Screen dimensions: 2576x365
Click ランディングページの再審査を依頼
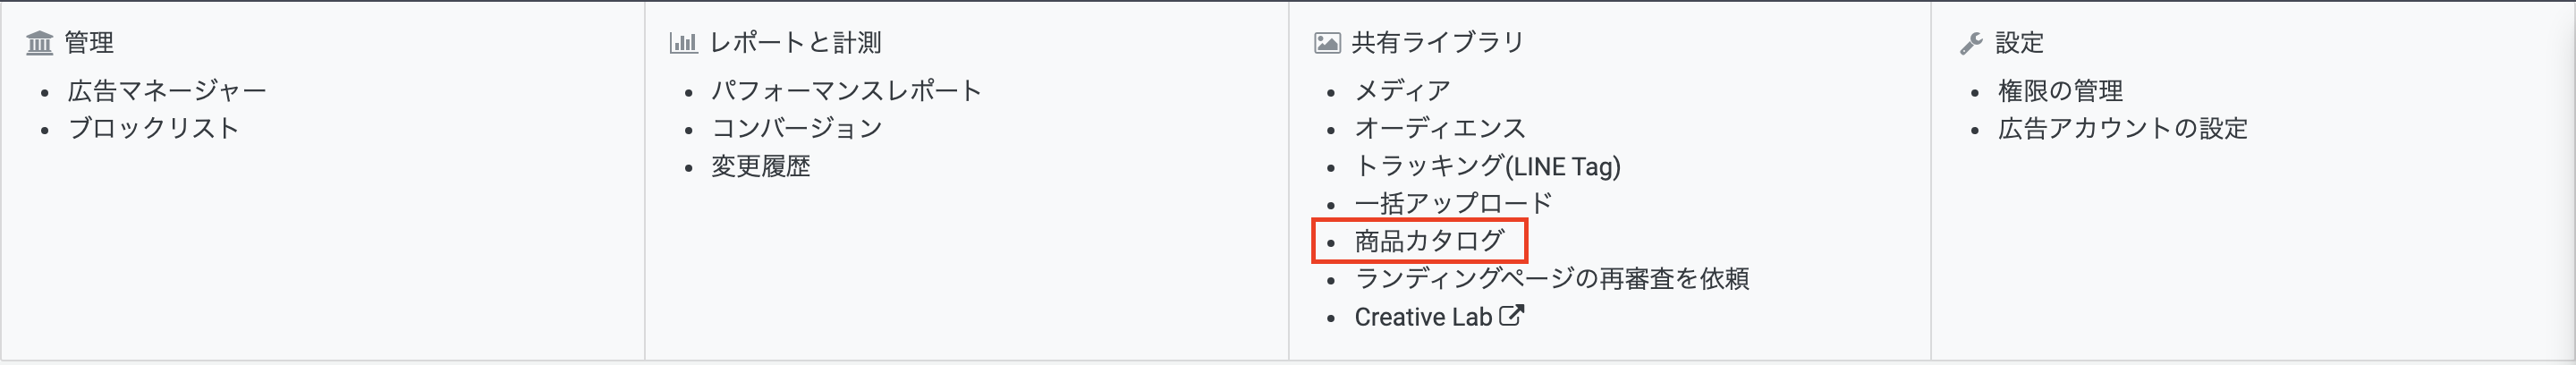[1551, 279]
